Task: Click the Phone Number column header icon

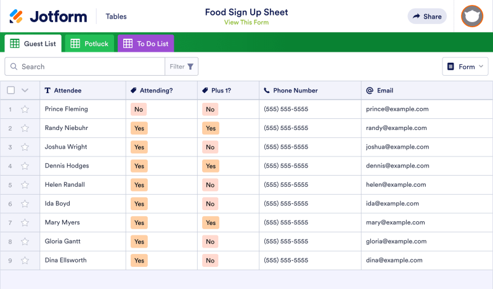Action: [267, 91]
